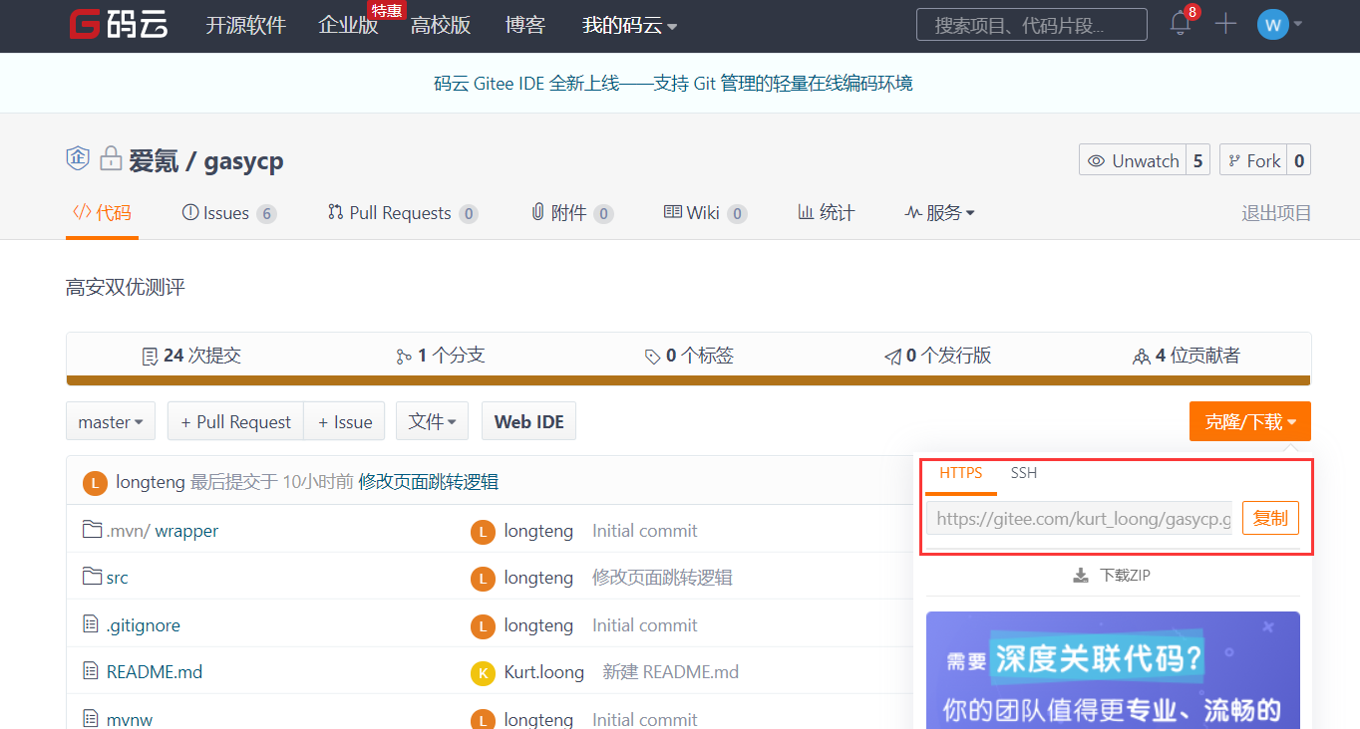
Task: Click the + Pull Request button
Action: tap(235, 421)
